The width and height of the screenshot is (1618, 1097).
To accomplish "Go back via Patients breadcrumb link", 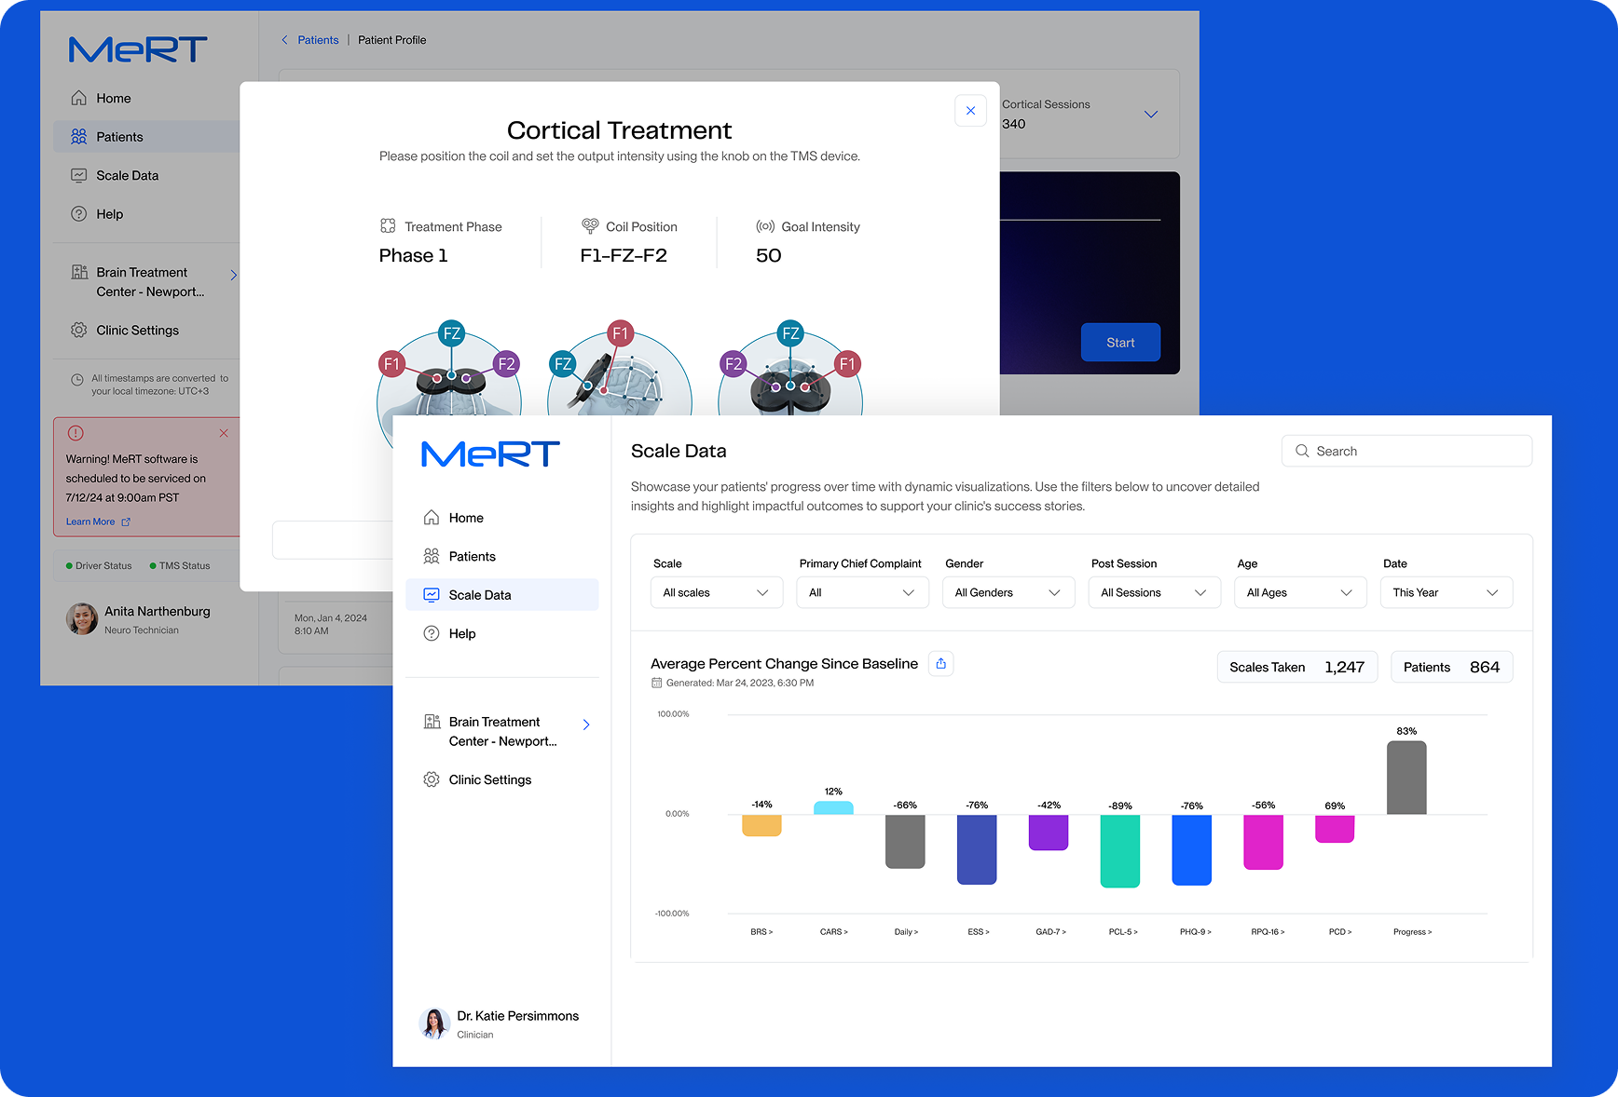I will (318, 40).
